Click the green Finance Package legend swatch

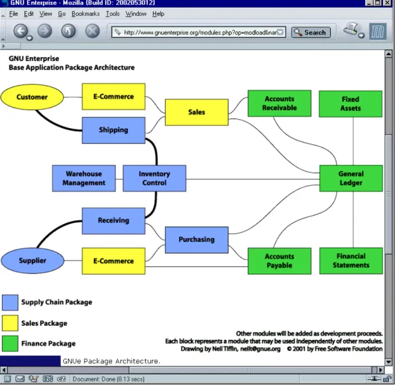coord(10,344)
